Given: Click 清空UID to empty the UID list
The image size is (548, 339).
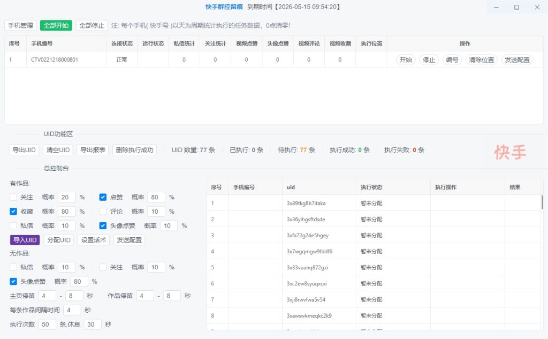Looking at the screenshot, I should [58, 150].
